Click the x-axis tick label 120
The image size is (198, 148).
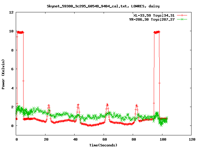pos(192,139)
